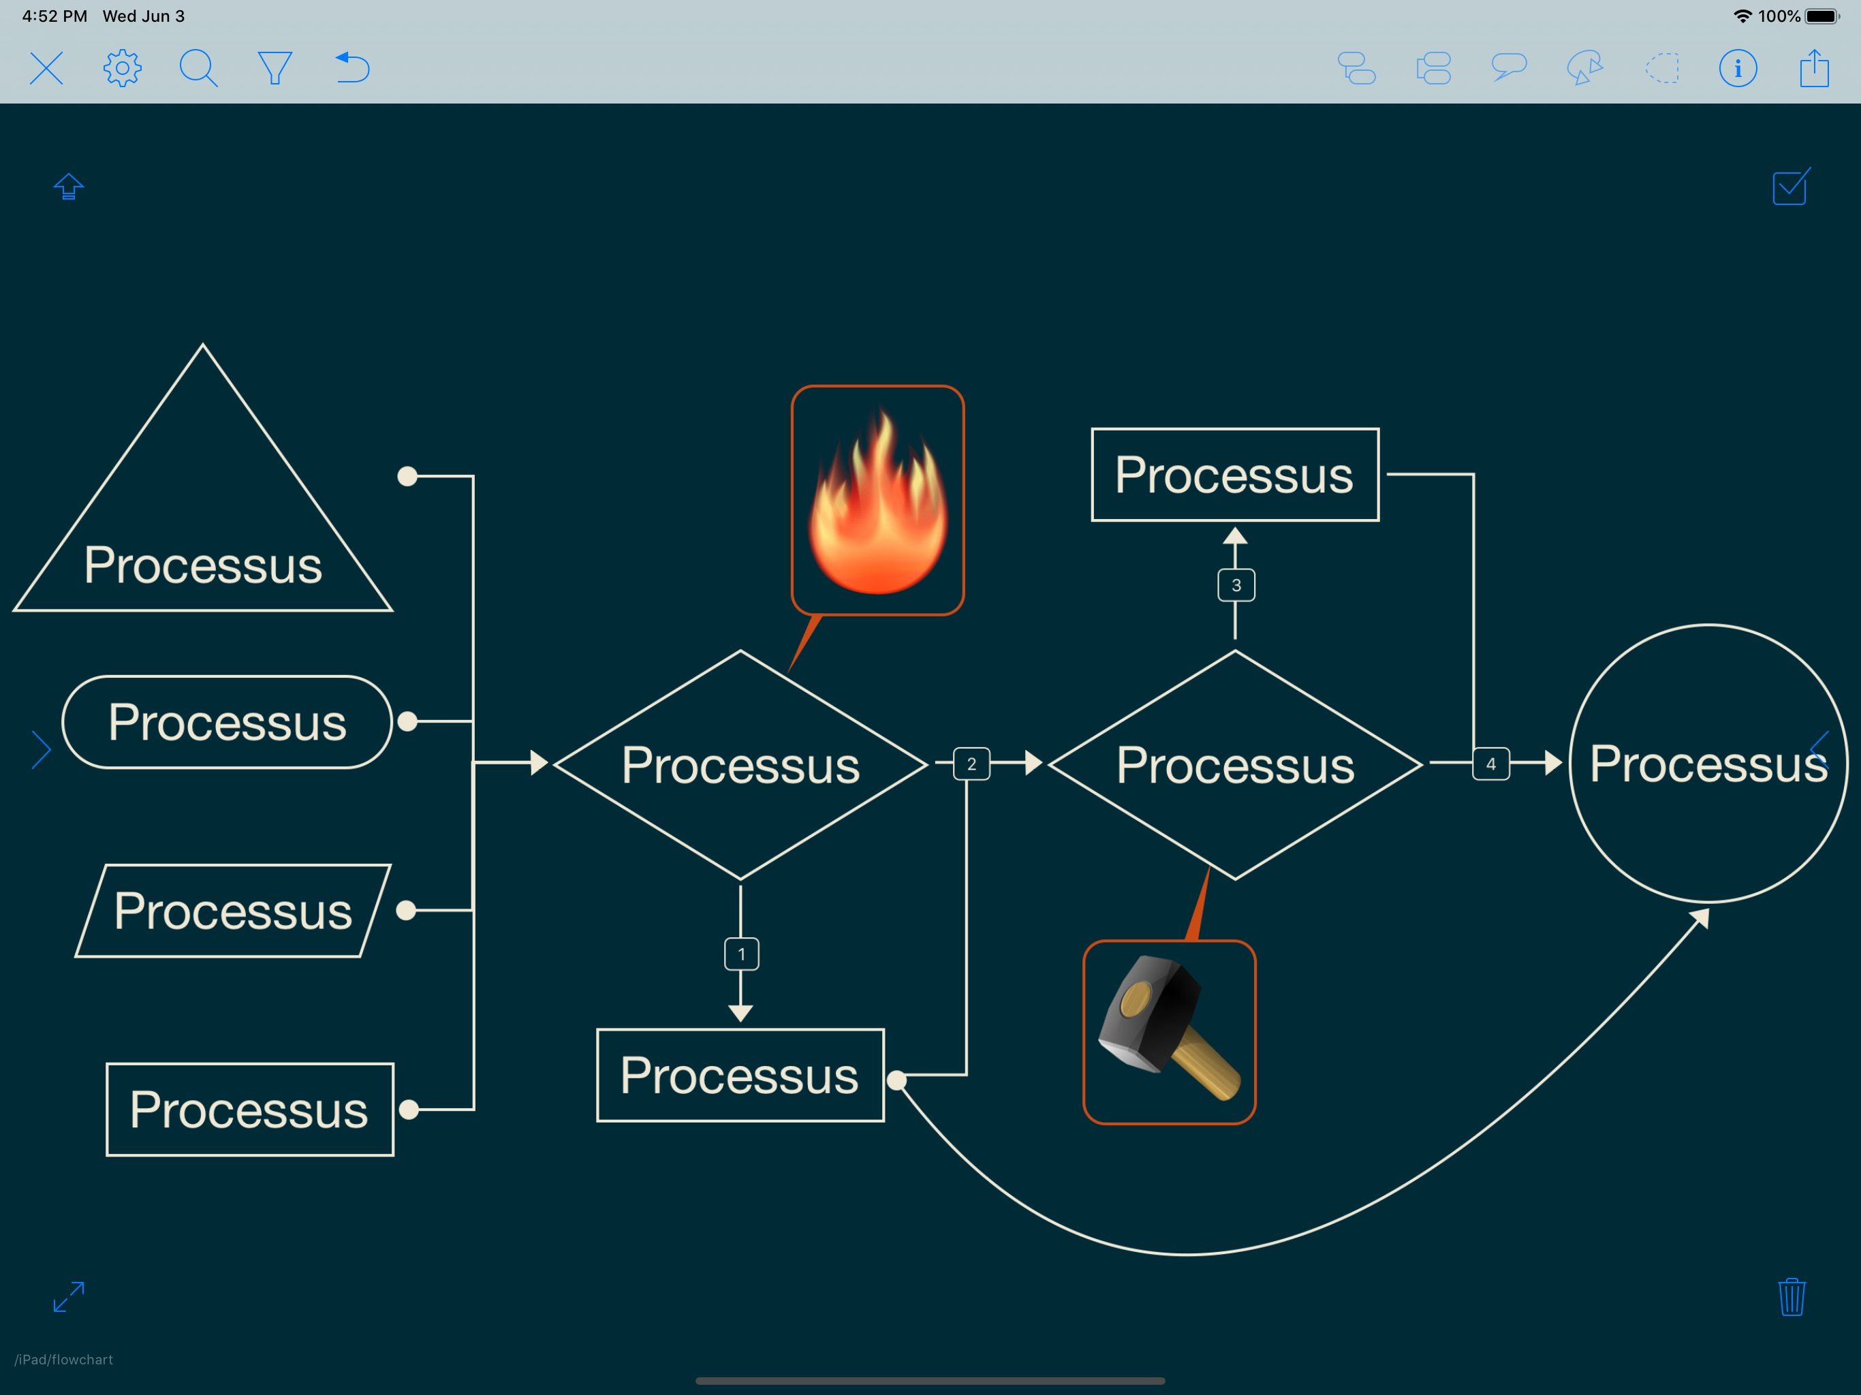Add a sibling topic via toolbar icon
This screenshot has width=1861, height=1395.
[x=1434, y=68]
